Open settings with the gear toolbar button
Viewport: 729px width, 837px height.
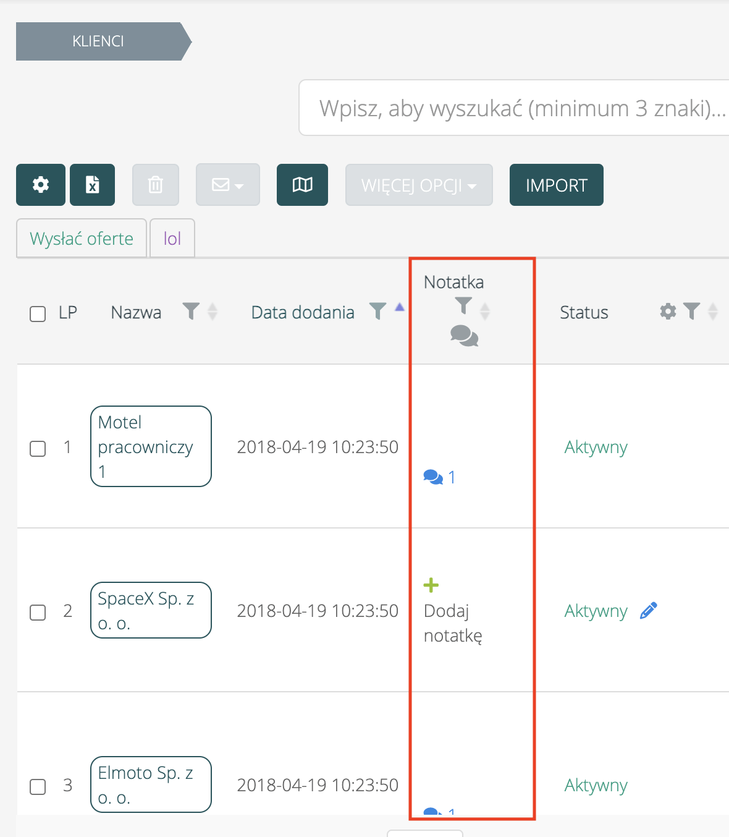tap(41, 185)
